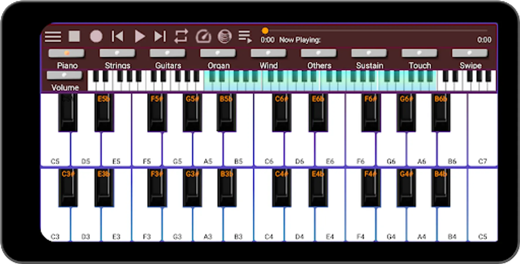
Task: Play the B6b black key
Action: click(441, 113)
